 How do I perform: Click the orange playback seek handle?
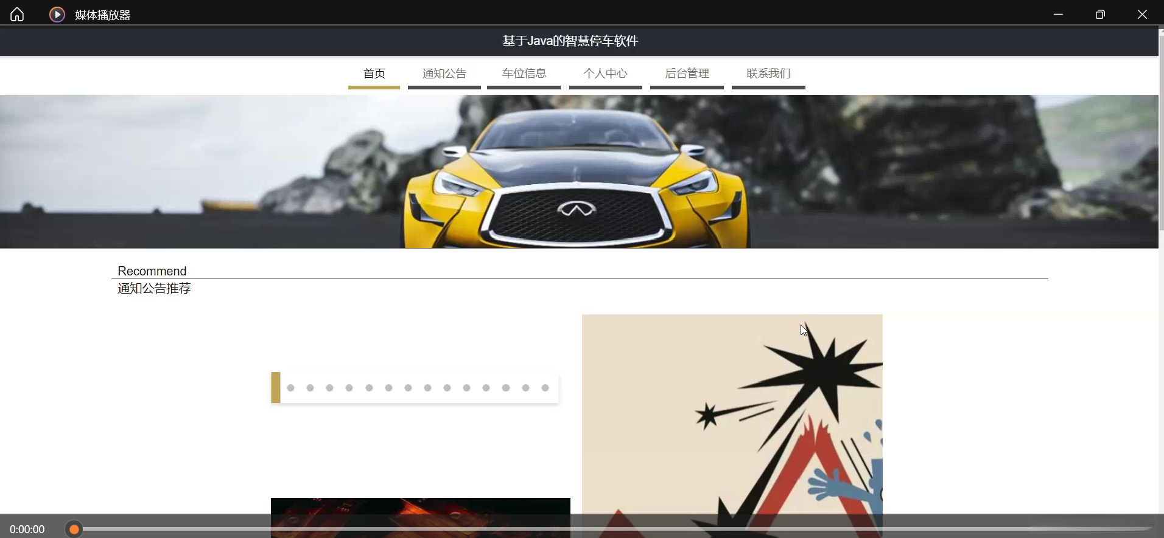(74, 529)
